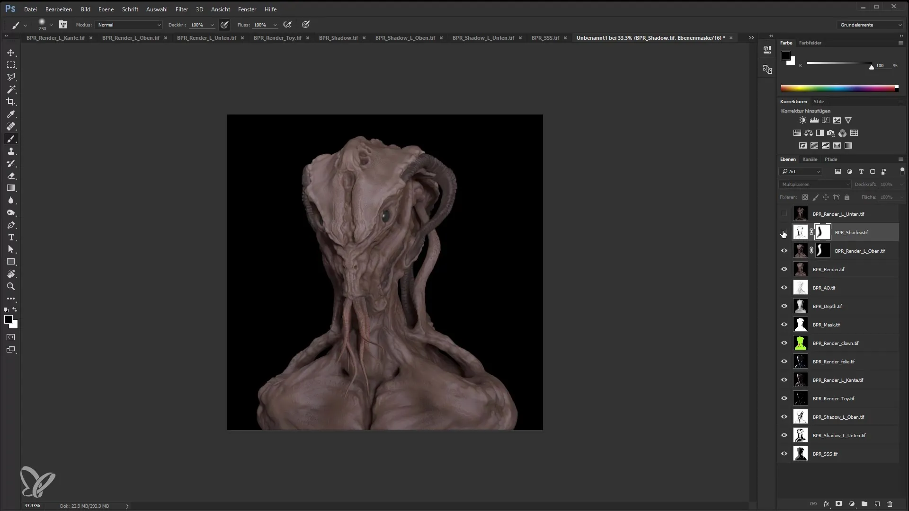Select the Eraser tool

click(x=11, y=176)
